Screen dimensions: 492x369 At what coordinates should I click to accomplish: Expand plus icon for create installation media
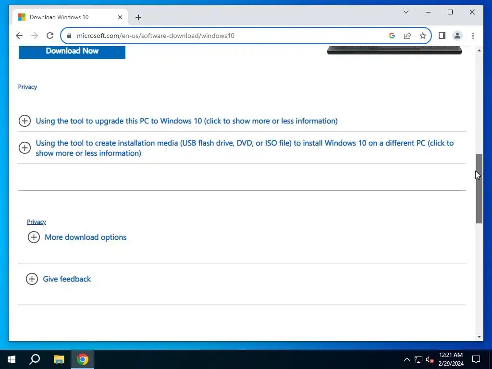pos(25,148)
